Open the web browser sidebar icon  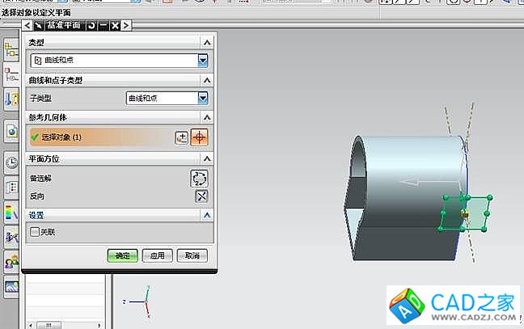(x=12, y=129)
